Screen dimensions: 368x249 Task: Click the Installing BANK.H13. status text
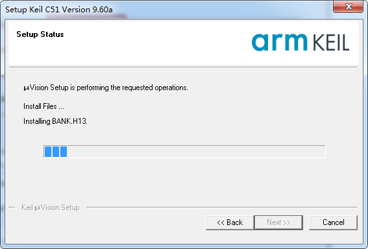tap(55, 121)
